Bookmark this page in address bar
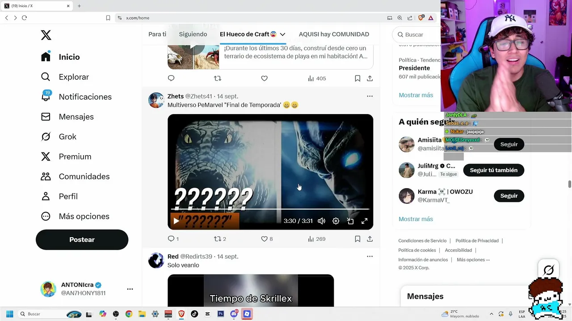This screenshot has width=572, height=321. pyautogui.click(x=108, y=18)
